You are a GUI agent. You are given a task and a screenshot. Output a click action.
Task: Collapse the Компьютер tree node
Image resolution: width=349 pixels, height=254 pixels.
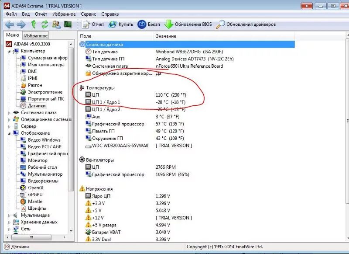coord(9,51)
